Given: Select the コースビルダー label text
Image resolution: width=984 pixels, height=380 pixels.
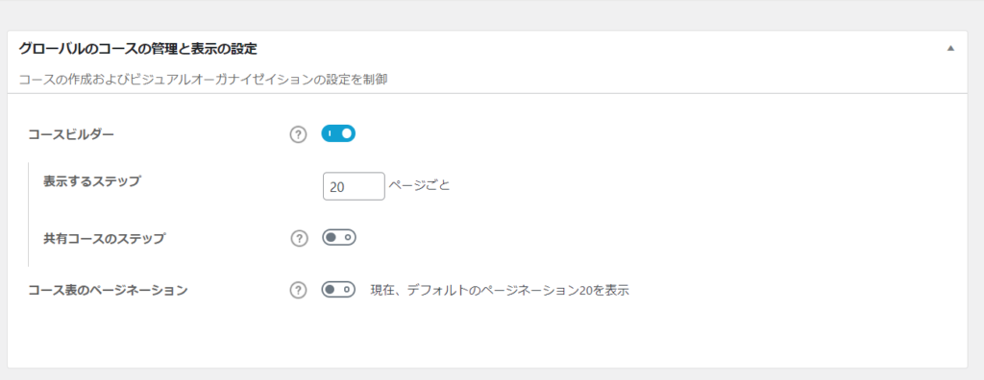Looking at the screenshot, I should coord(71,134).
